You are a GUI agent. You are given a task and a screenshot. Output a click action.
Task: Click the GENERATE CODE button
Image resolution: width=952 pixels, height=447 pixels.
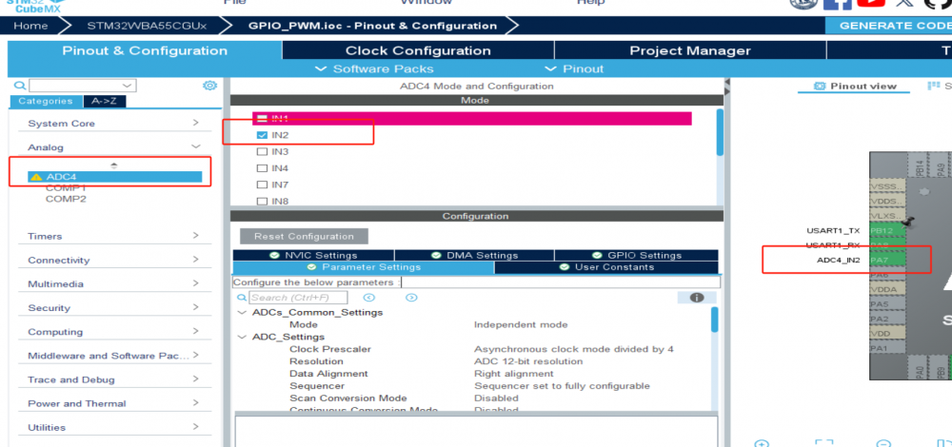tap(894, 26)
